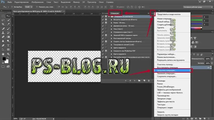Select the Zoom tool in the toolbox
The width and height of the screenshot is (214, 120).
pyautogui.click(x=8, y=54)
